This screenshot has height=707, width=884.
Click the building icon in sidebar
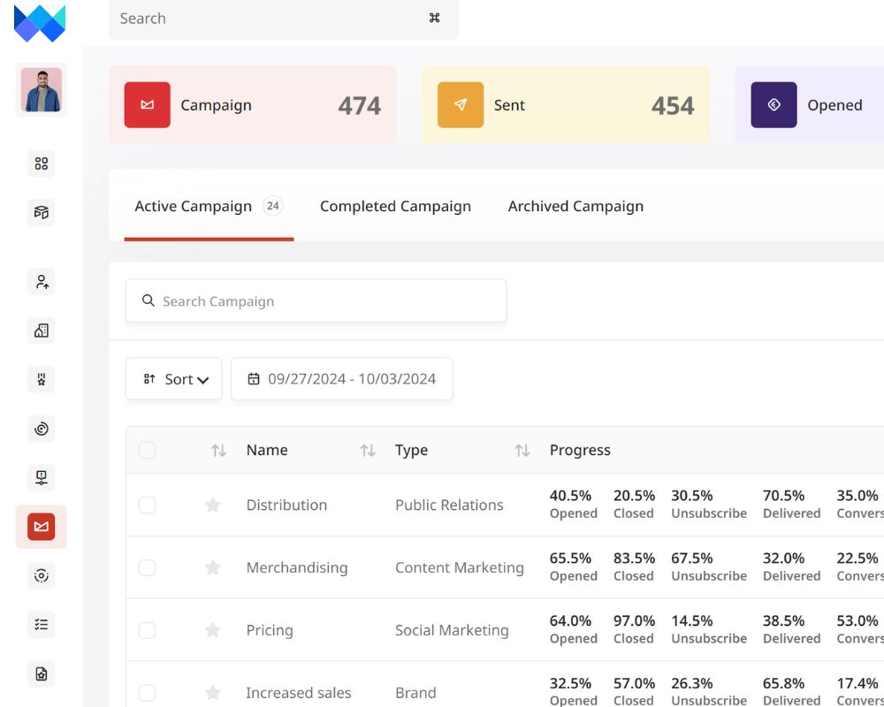pos(41,331)
